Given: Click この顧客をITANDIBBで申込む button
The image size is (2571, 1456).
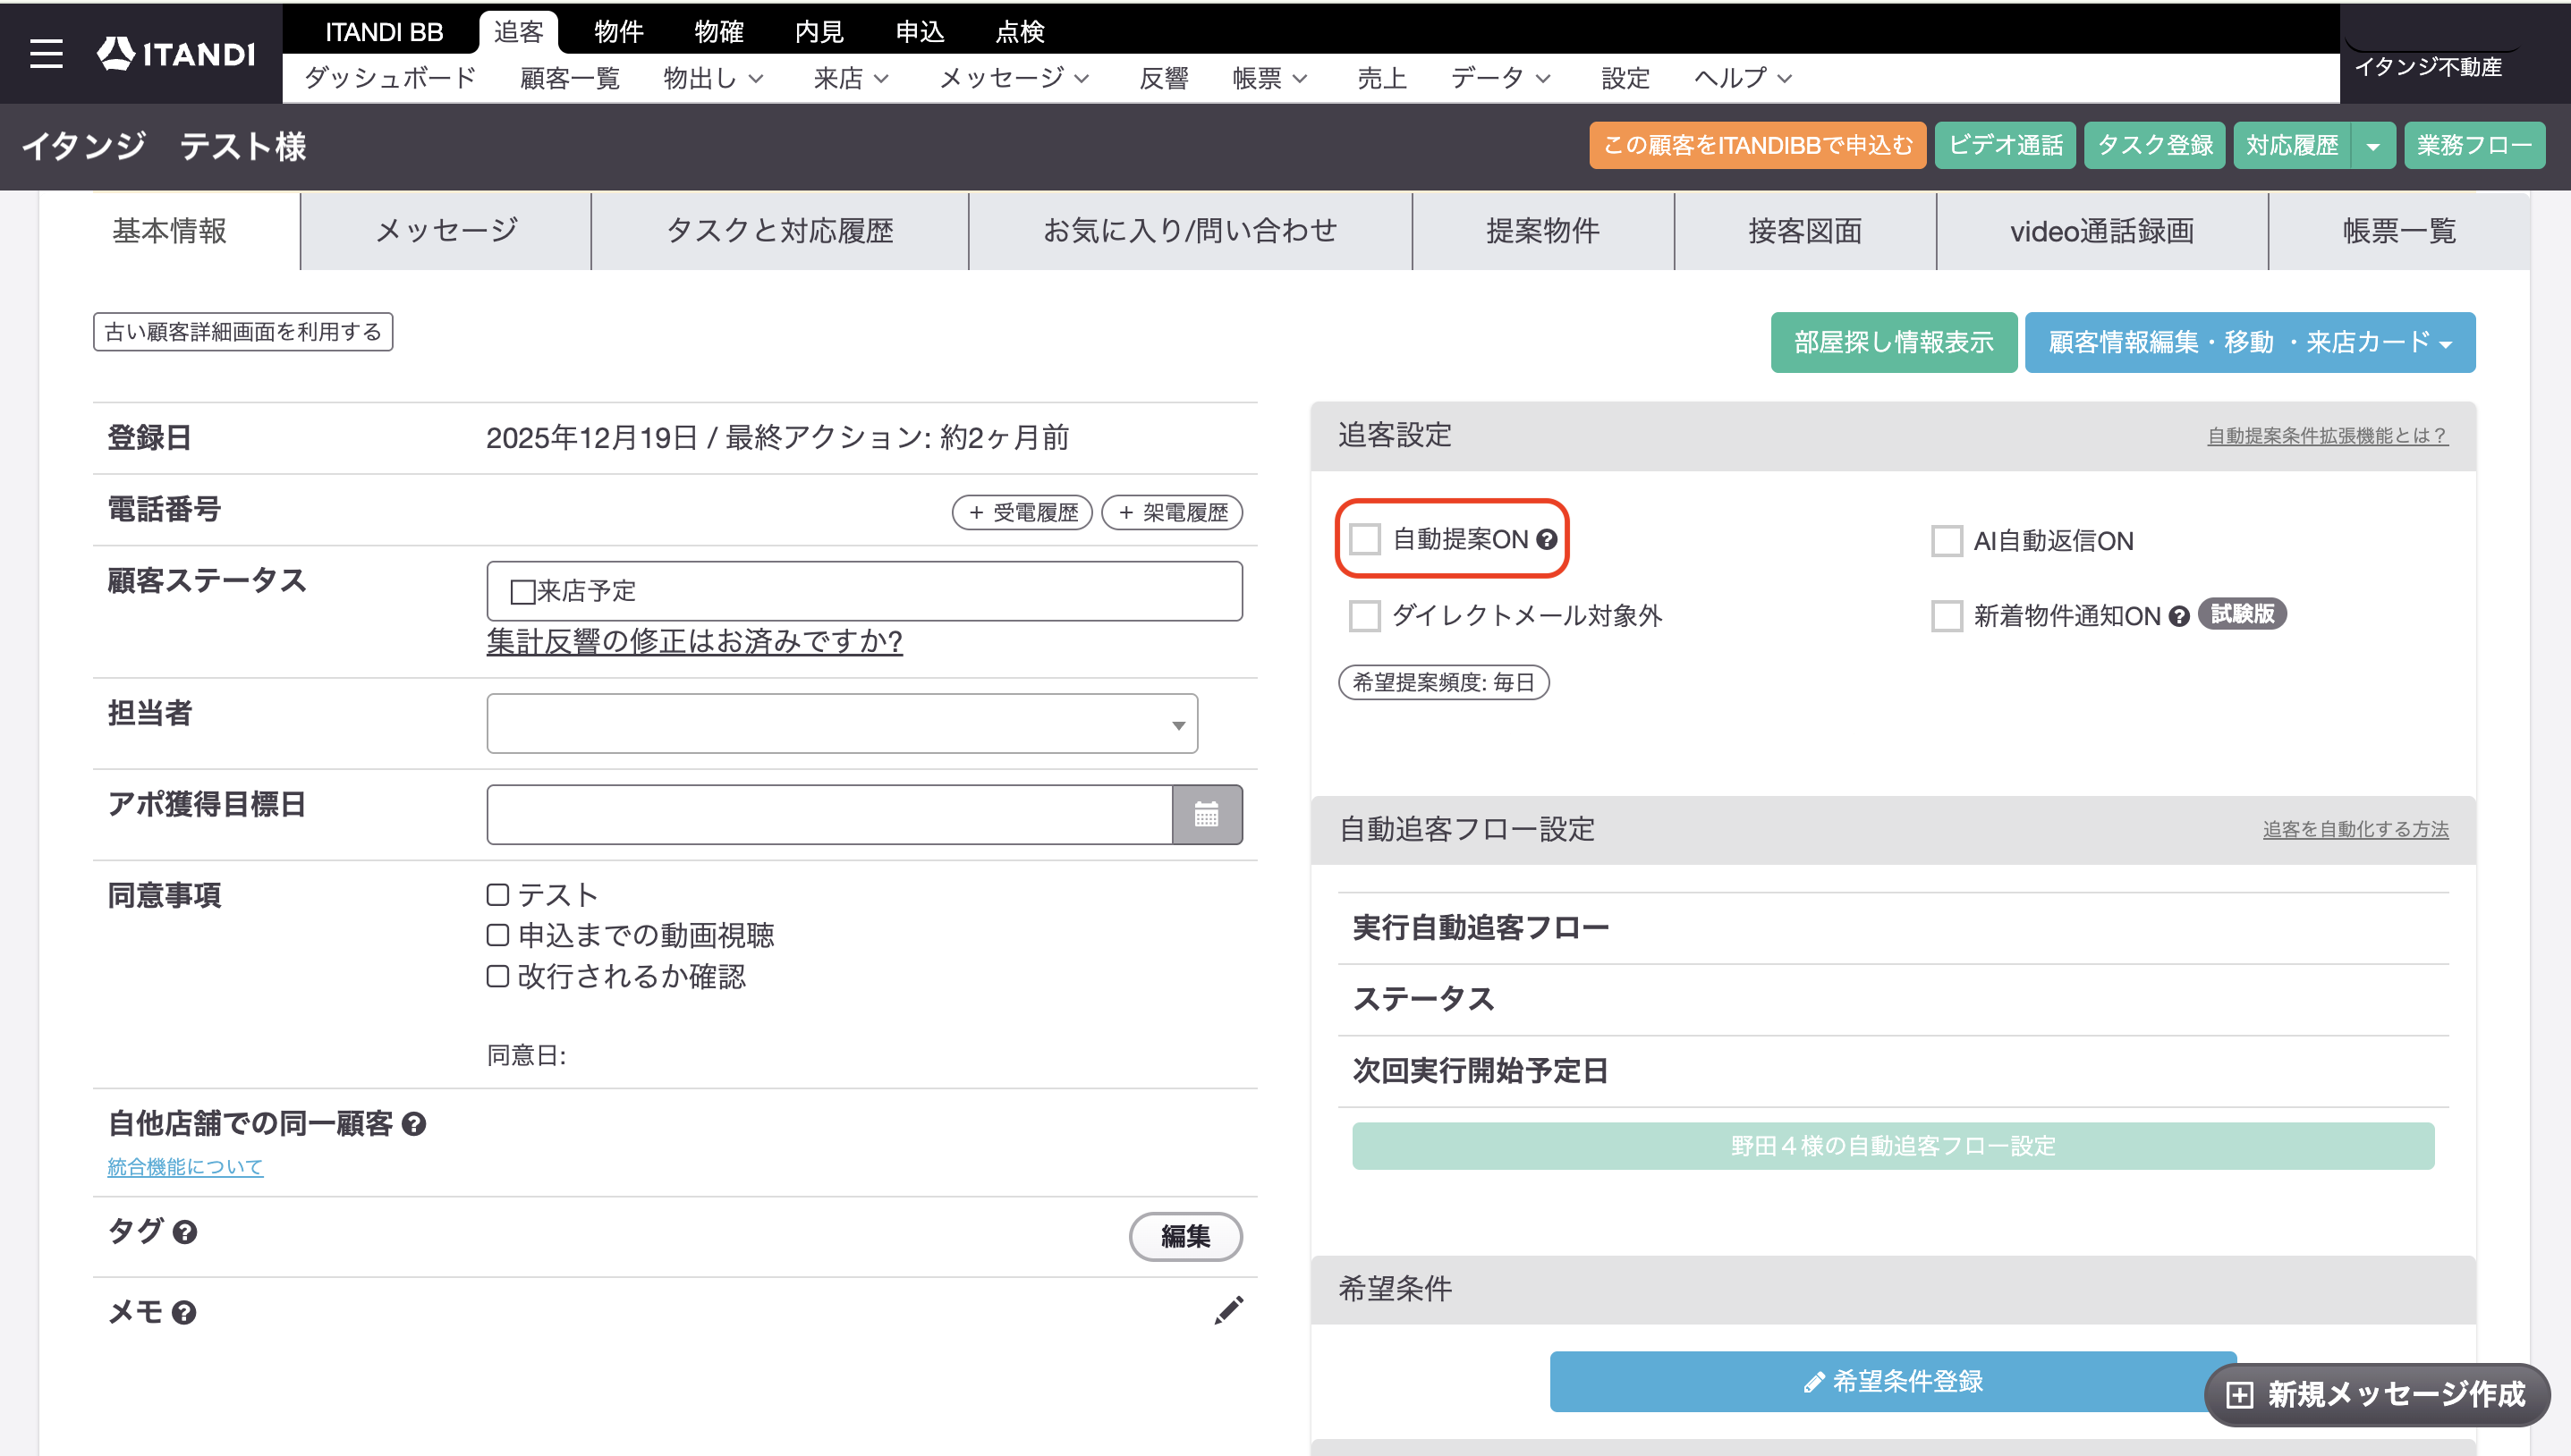Looking at the screenshot, I should pyautogui.click(x=1758, y=146).
